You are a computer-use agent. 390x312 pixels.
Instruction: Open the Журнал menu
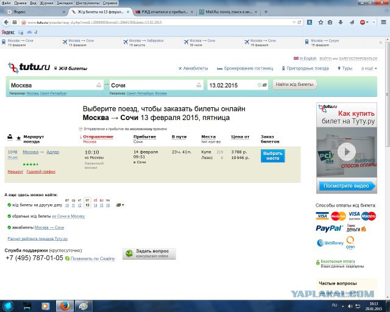pos(46,3)
